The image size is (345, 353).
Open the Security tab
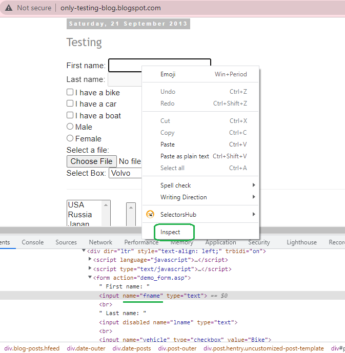[x=259, y=242]
